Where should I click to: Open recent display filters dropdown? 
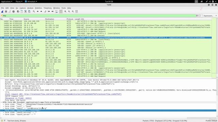(202, 16)
